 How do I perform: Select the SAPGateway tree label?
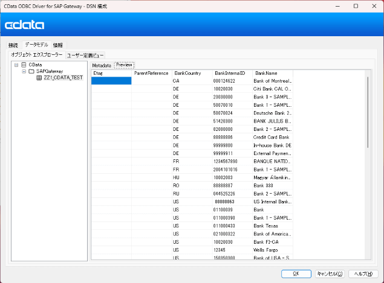tap(50, 71)
